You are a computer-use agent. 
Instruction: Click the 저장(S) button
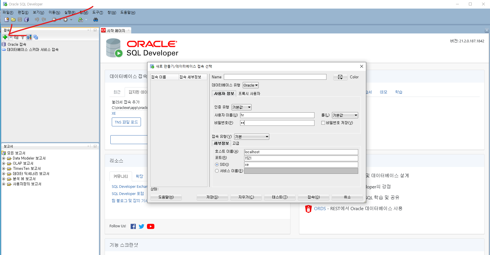[212, 197]
